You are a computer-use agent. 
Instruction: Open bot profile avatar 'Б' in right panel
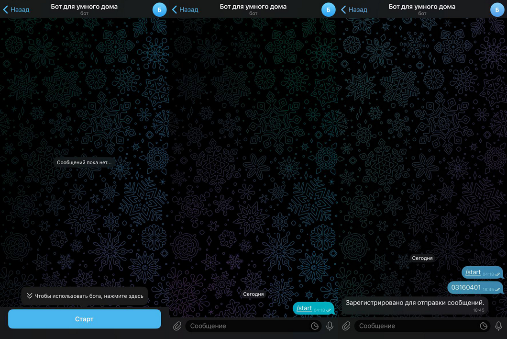coord(497,10)
